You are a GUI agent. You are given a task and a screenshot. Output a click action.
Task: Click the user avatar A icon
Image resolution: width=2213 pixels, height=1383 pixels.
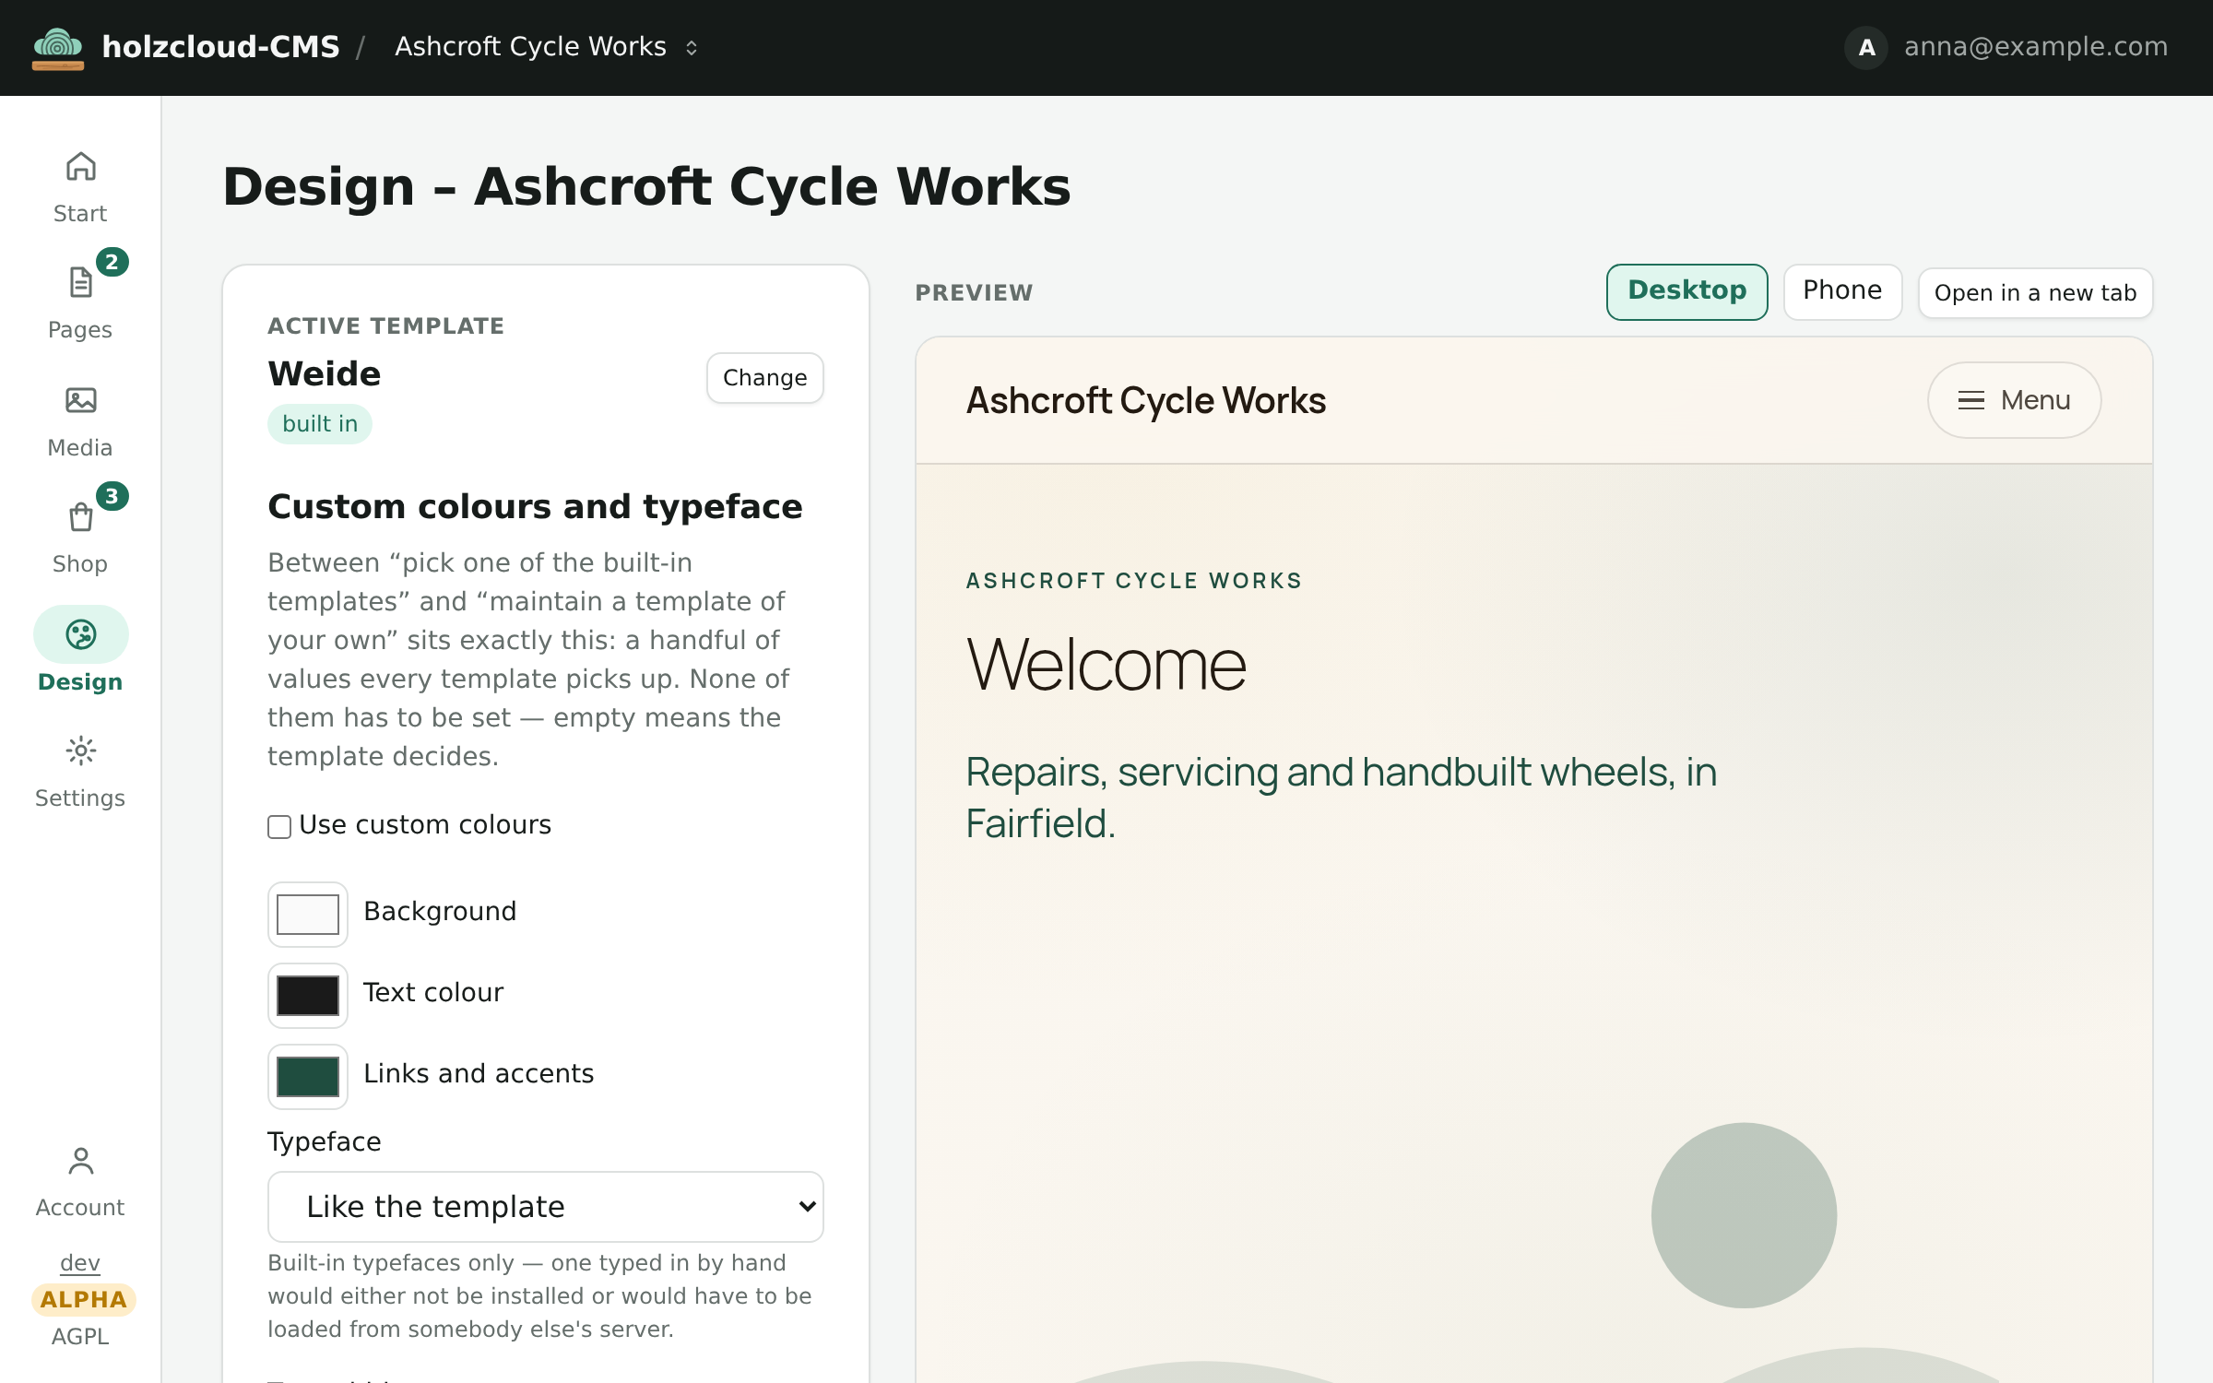click(x=1866, y=47)
